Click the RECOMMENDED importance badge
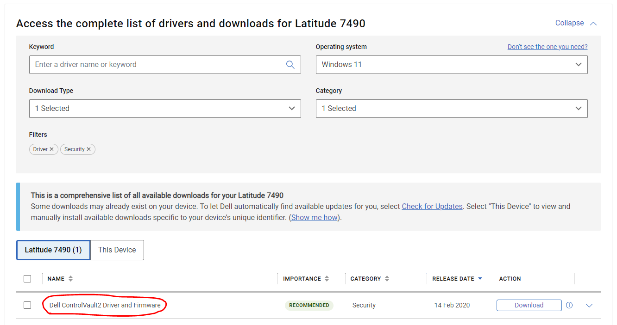Screen dimensions: 617x325 click(309, 305)
